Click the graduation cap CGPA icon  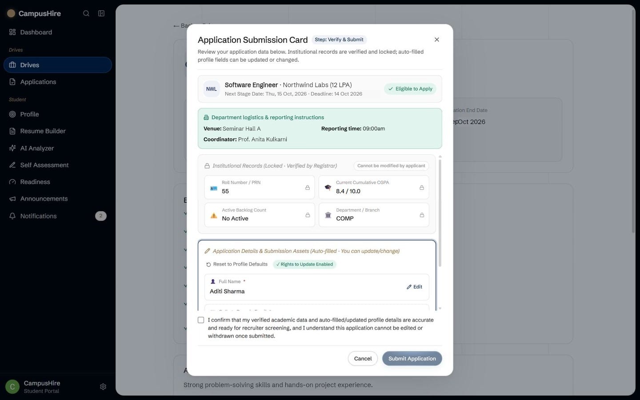pyautogui.click(x=328, y=188)
